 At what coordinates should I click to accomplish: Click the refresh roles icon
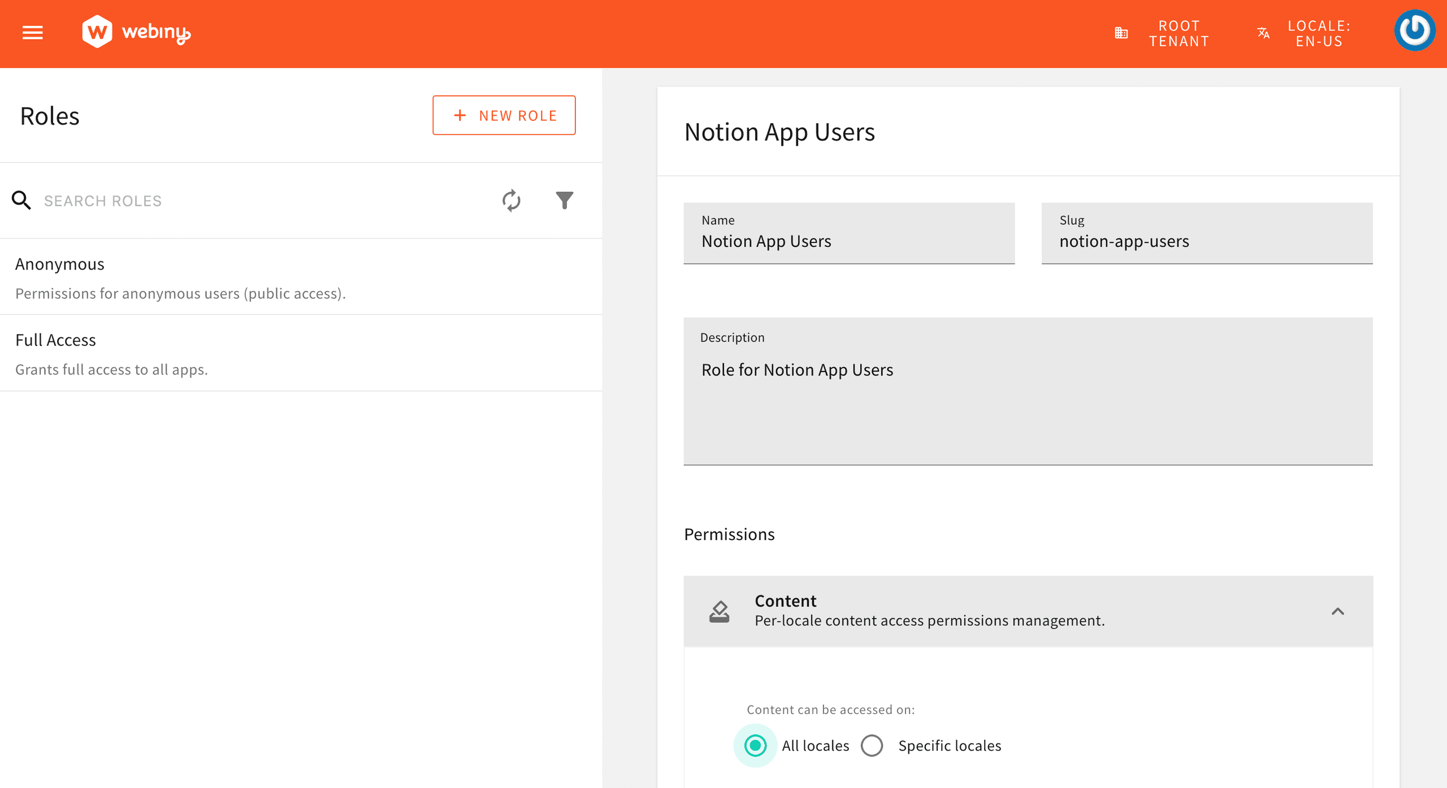coord(511,201)
